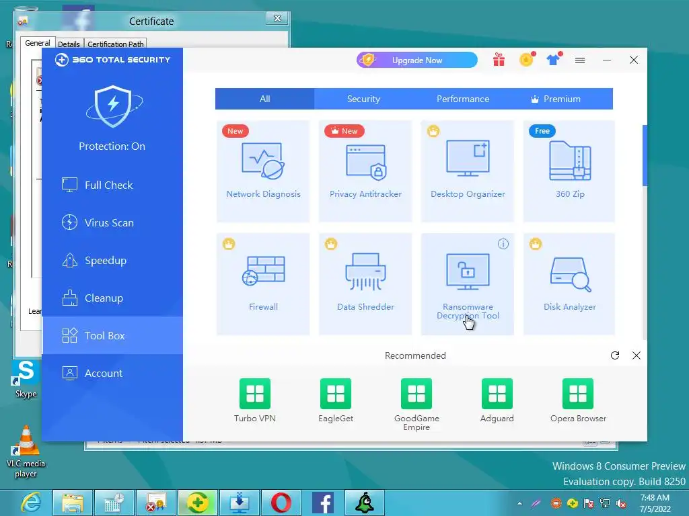Select the All tools tab
The width and height of the screenshot is (689, 516).
pos(264,99)
